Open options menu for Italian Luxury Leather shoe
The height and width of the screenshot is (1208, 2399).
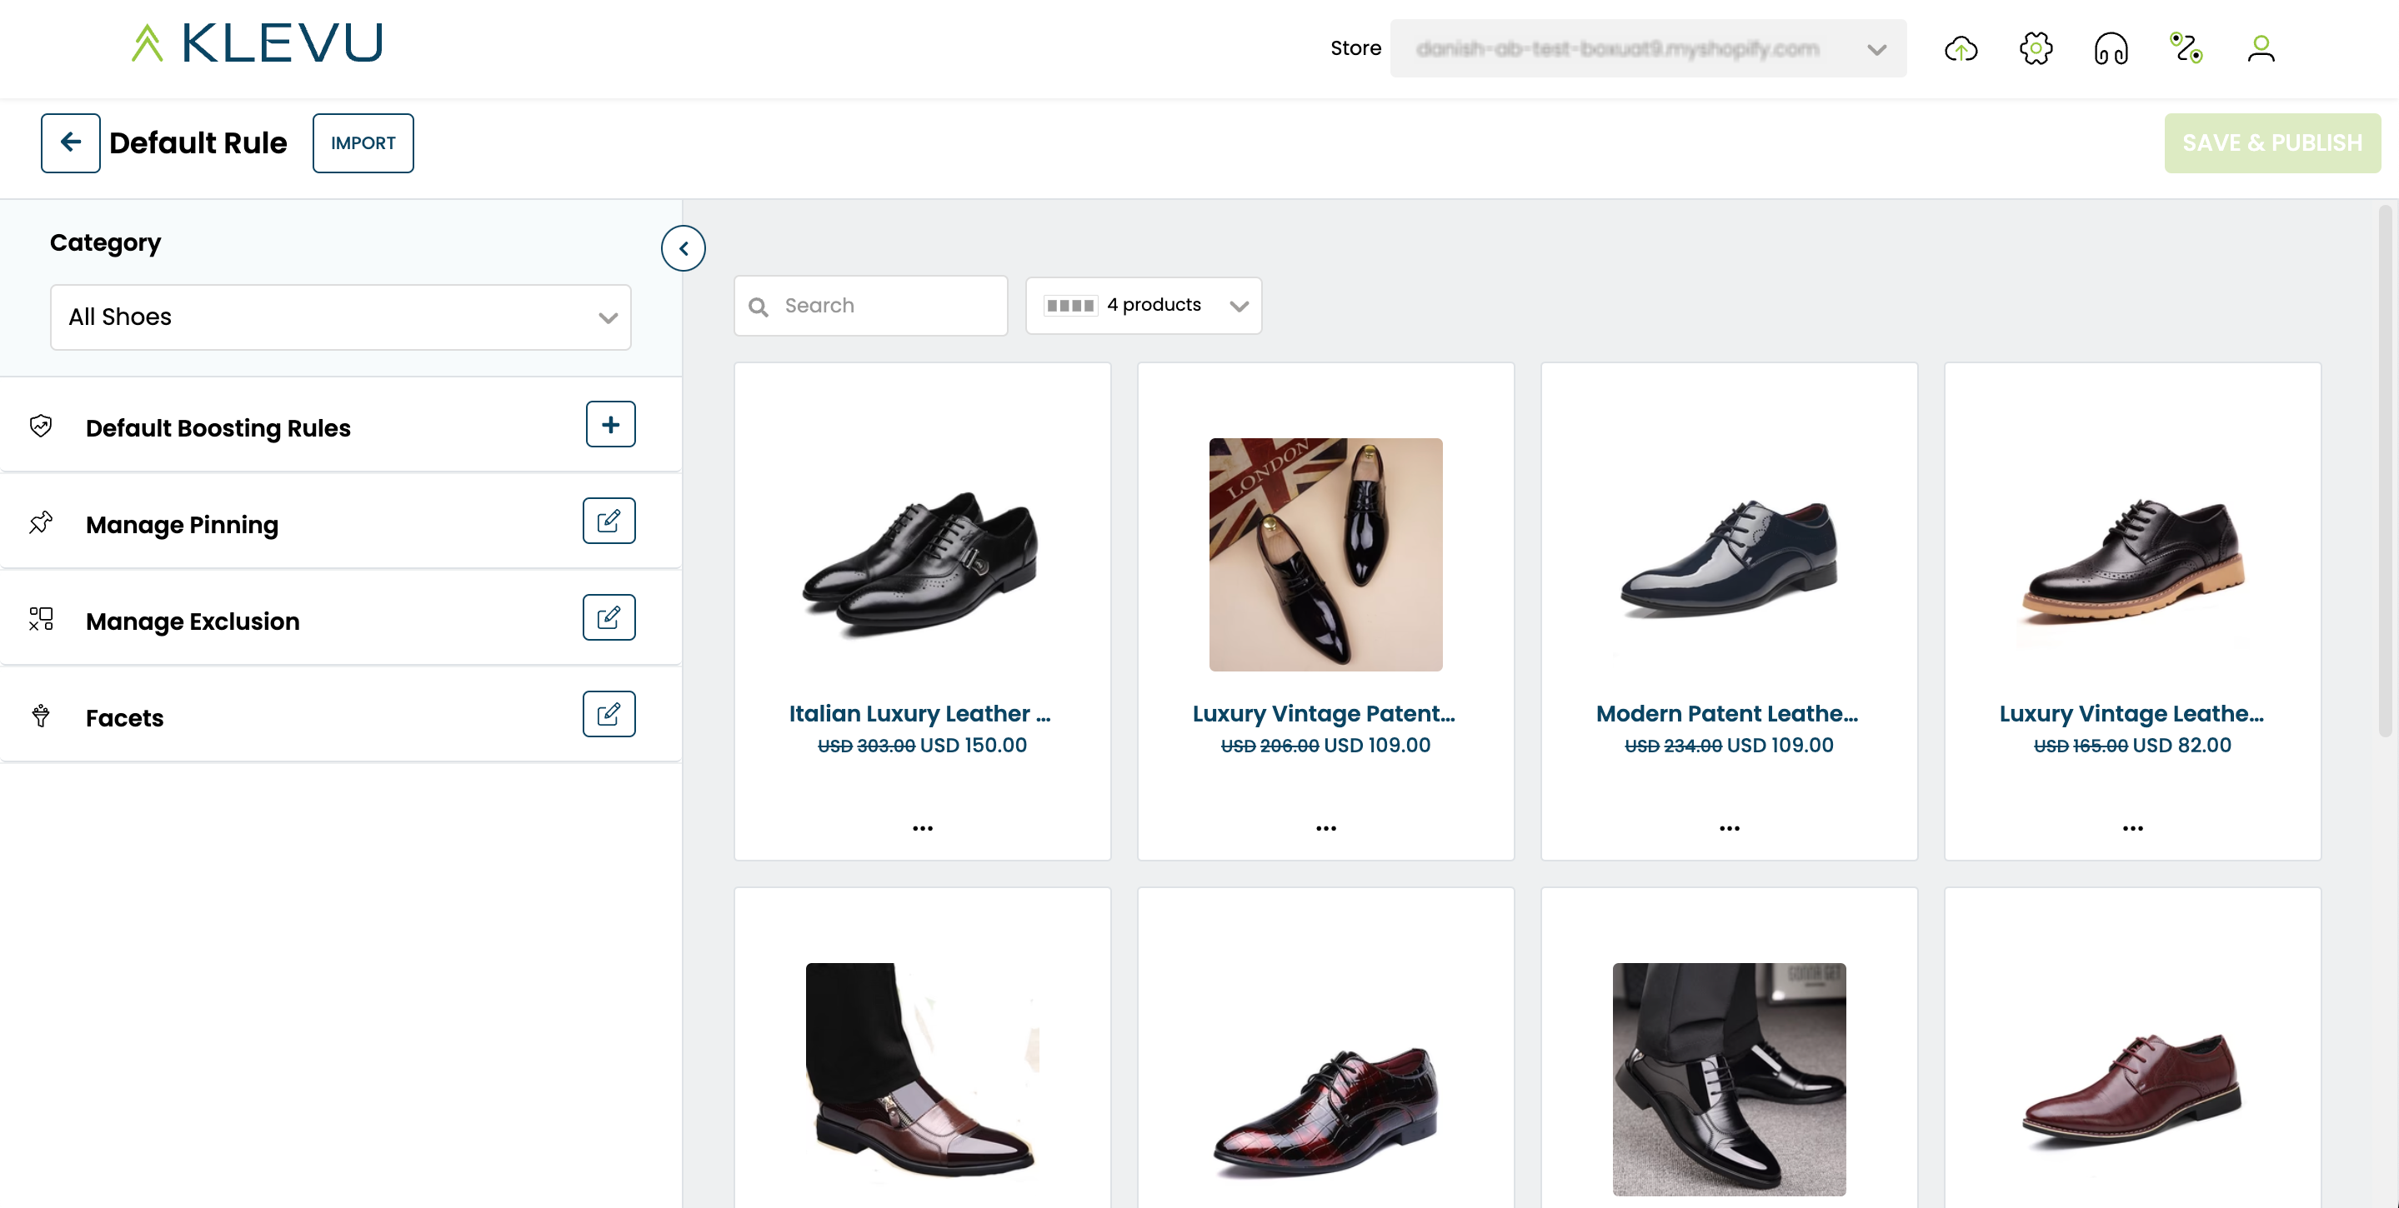[922, 827]
